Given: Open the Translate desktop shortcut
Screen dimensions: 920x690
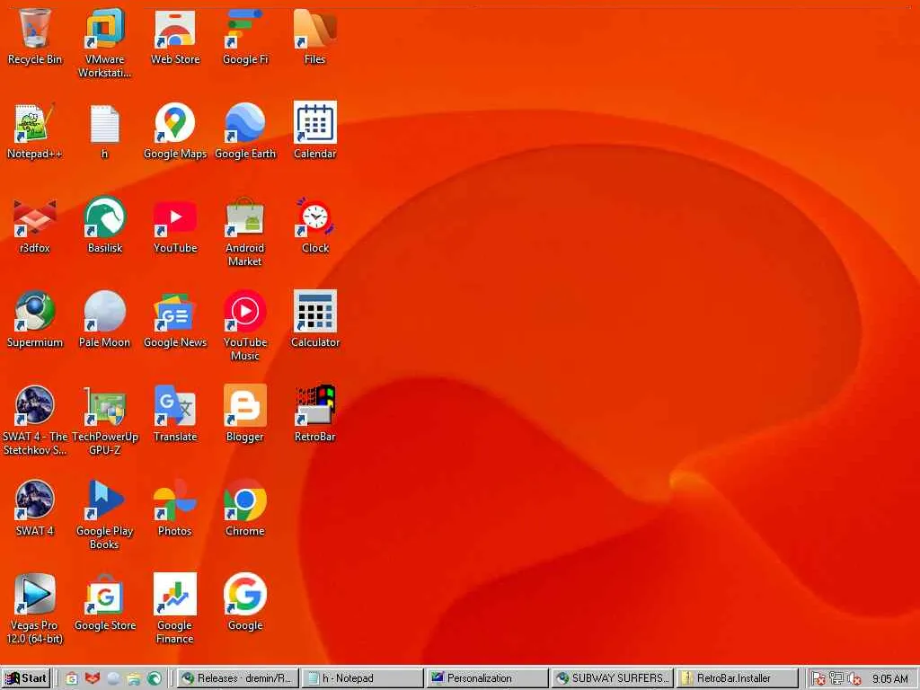Looking at the screenshot, I should (x=175, y=414).
